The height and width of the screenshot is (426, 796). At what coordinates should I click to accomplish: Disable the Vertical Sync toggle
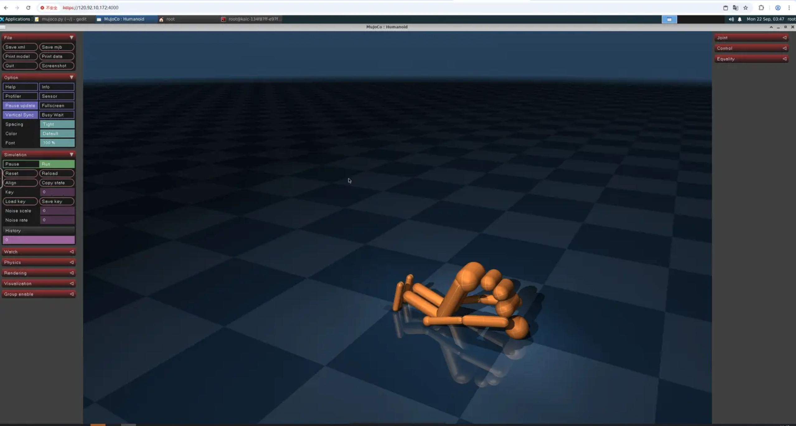pos(20,115)
